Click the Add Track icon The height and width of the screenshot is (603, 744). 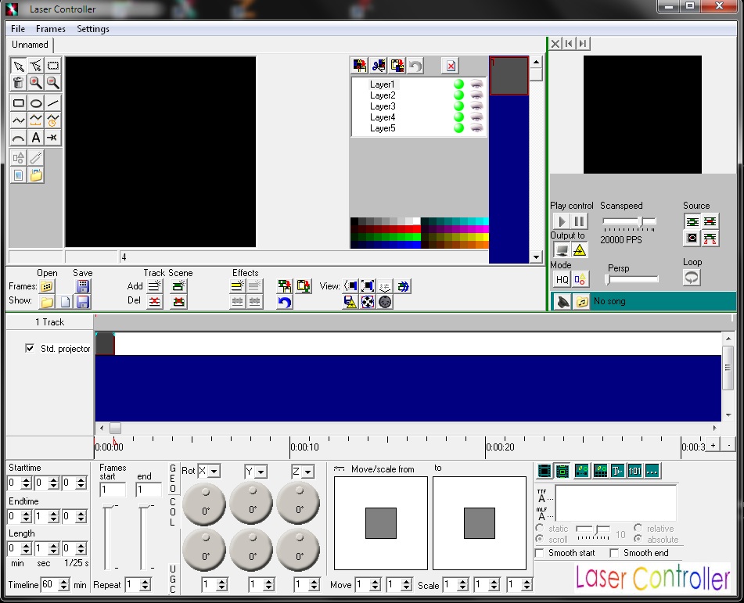tap(155, 286)
